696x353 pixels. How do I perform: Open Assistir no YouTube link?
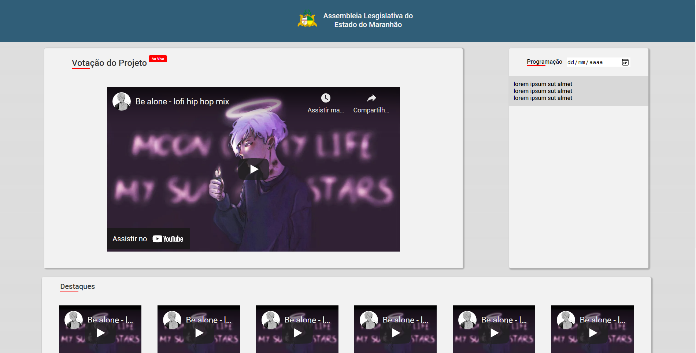pos(148,239)
